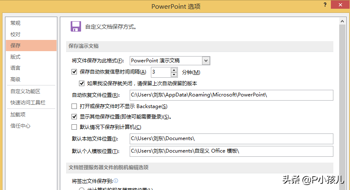Enable 默认情况下保存到计算机 checkbox
This screenshot has height=190, width=350.
pos(74,127)
